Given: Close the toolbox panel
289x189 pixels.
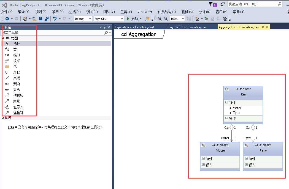Looking at the screenshot, I should click(109, 27).
